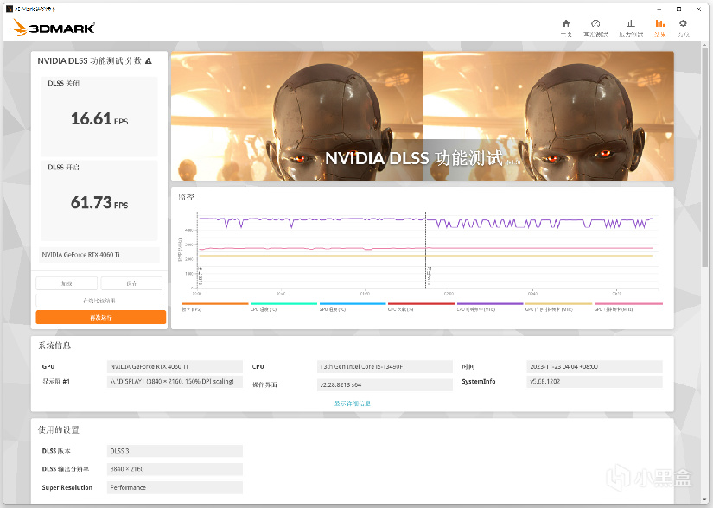Viewport: 713px width, 508px height.
Task: Go to the Home tab icon
Action: coord(566,28)
